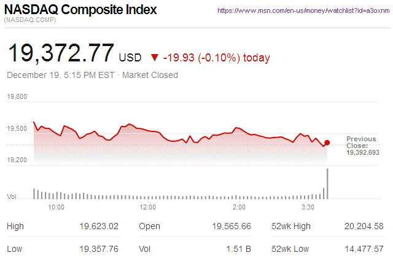Click the NASDAQ Composite Index title
Viewport: 393px width, 258px height.
pyautogui.click(x=80, y=10)
